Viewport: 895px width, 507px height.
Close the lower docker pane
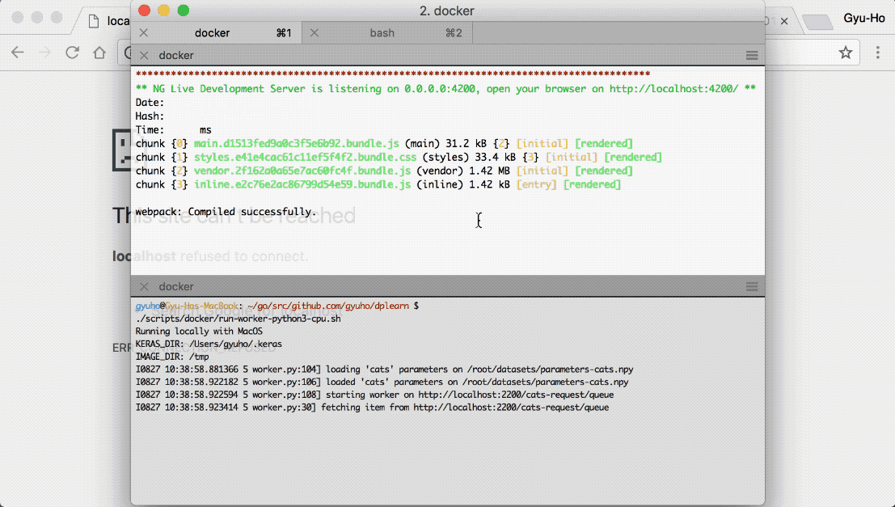tap(144, 286)
